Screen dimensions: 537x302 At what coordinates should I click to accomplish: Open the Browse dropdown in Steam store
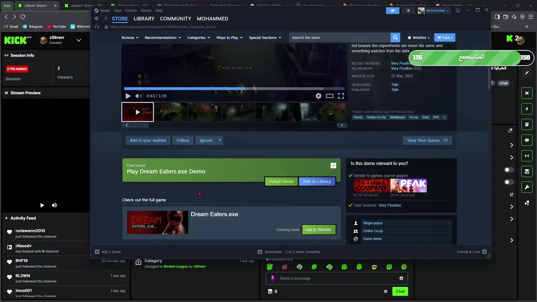pyautogui.click(x=130, y=37)
